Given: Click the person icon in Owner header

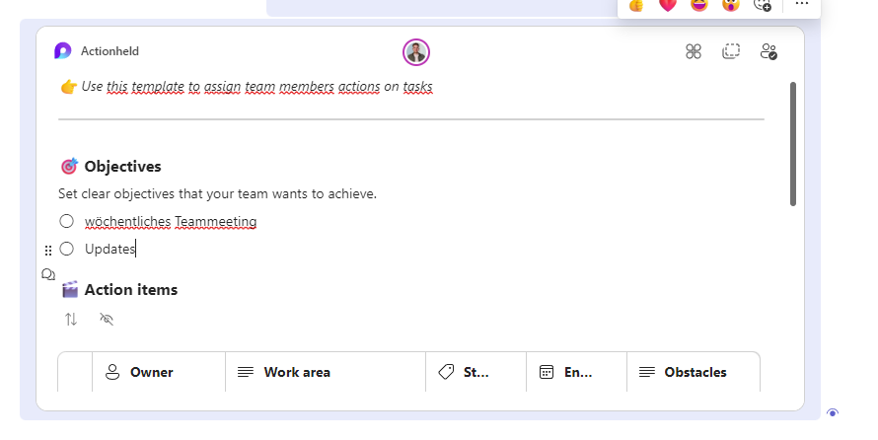Looking at the screenshot, I should 112,372.
